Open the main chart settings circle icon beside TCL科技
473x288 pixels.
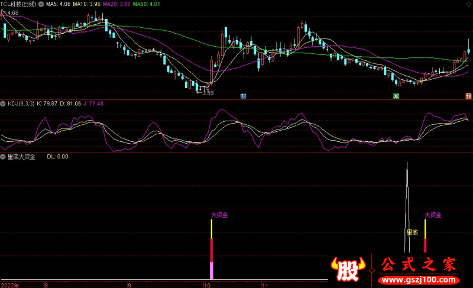click(41, 4)
